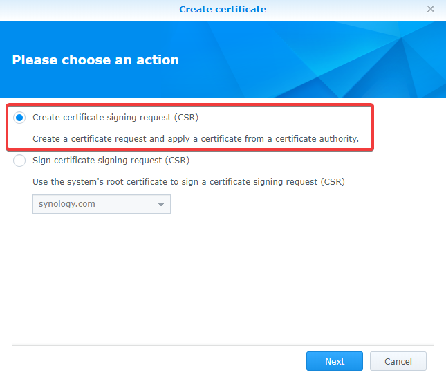Proceed with the Next button
446x375 pixels.
[x=335, y=361]
